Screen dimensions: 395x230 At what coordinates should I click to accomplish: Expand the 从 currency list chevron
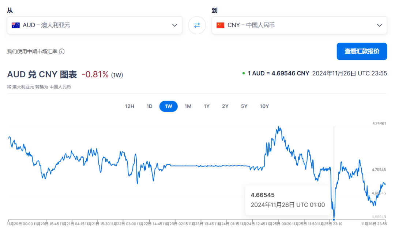[174, 25]
